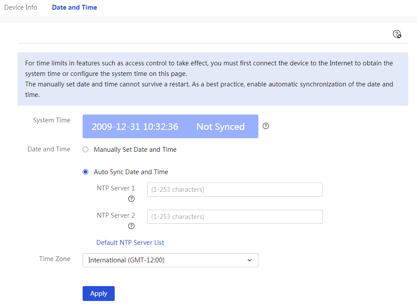Focus the NTP Server 2 input field
417x308 pixels.
click(x=235, y=217)
